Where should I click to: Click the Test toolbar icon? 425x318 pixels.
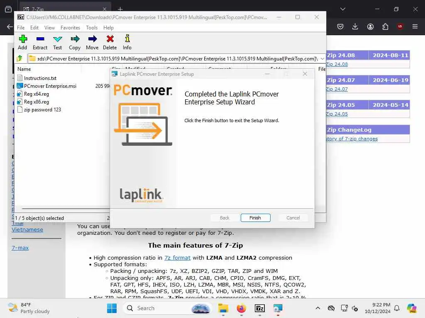coord(57,42)
